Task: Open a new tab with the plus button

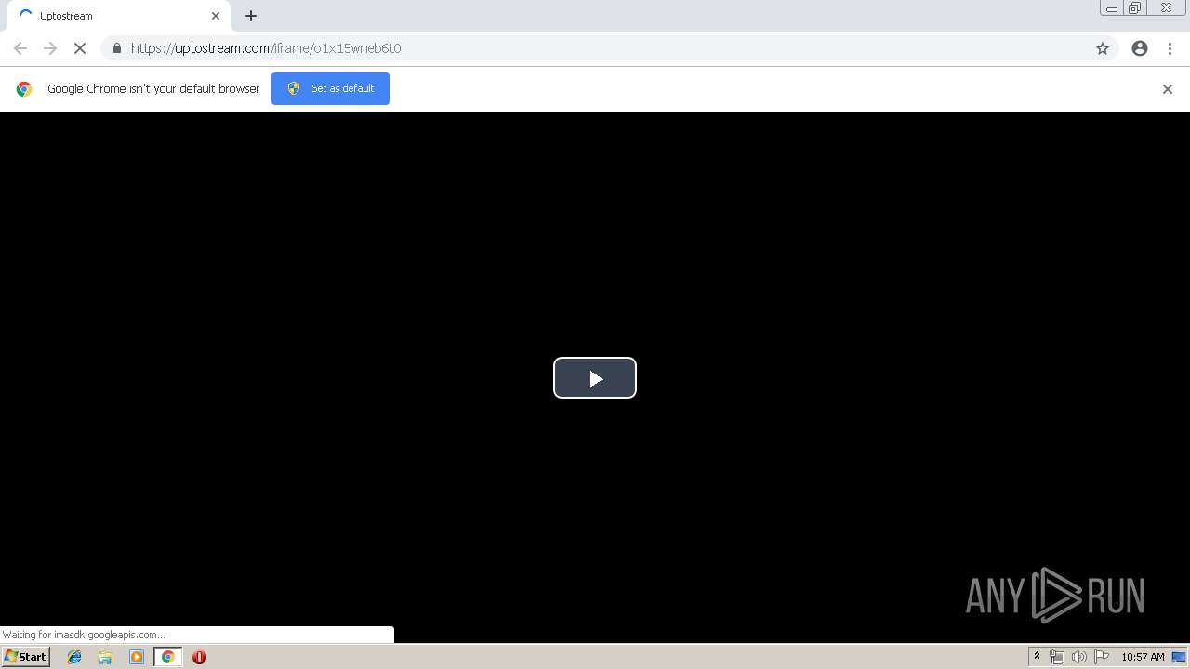Action: pyautogui.click(x=251, y=16)
